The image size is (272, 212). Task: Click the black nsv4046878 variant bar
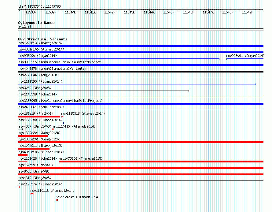[141, 72]
